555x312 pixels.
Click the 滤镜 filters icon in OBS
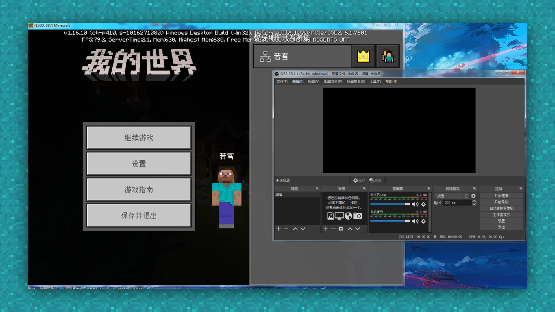point(375,180)
